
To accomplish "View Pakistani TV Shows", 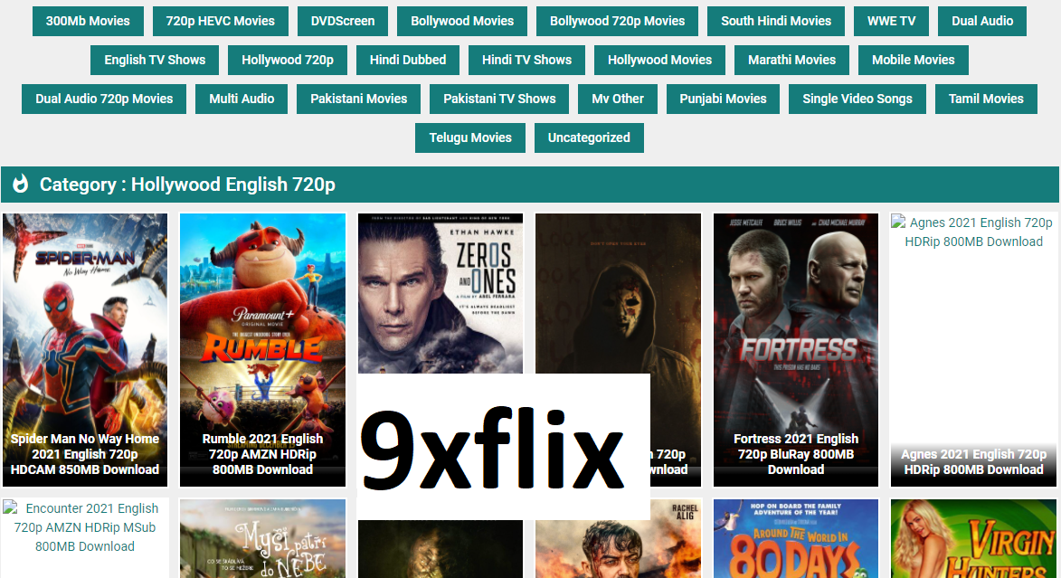I will point(499,99).
